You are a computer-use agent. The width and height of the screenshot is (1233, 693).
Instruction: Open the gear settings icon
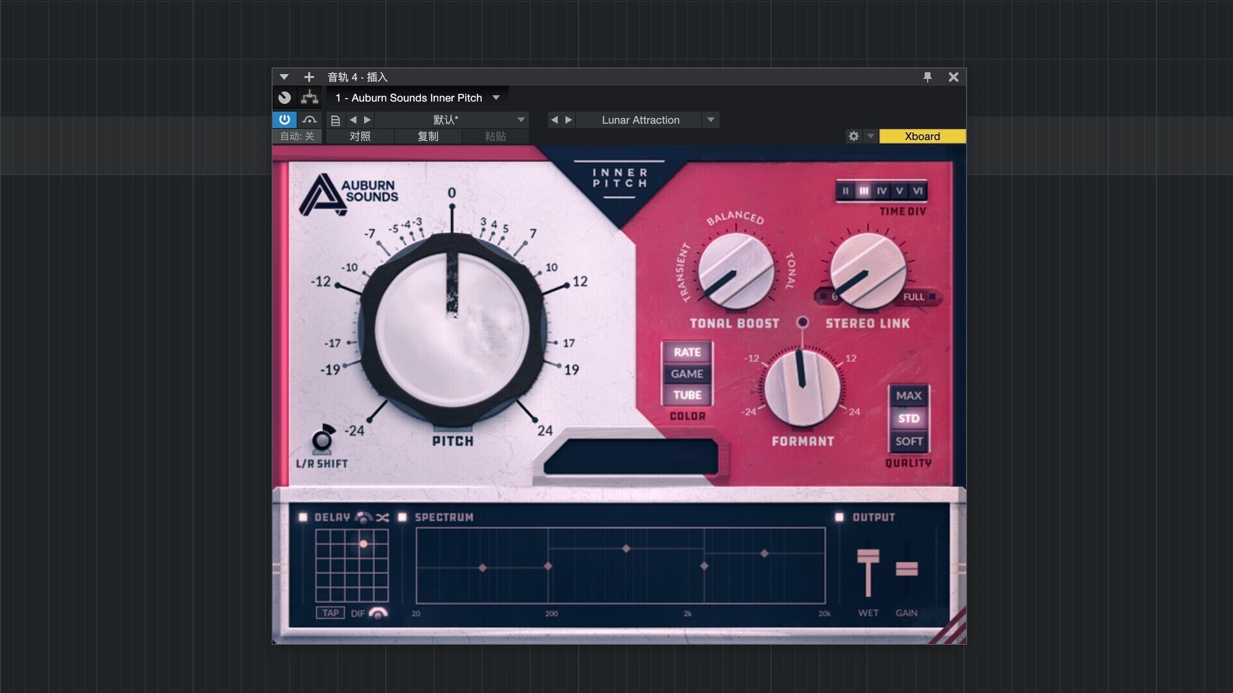click(853, 136)
